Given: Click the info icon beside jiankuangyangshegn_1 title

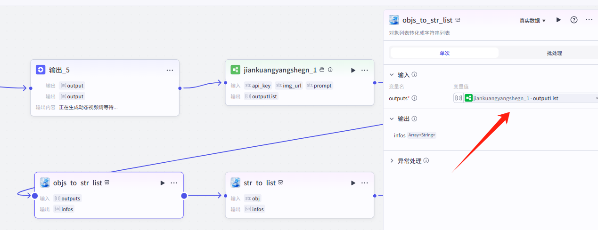Looking at the screenshot, I should point(330,70).
